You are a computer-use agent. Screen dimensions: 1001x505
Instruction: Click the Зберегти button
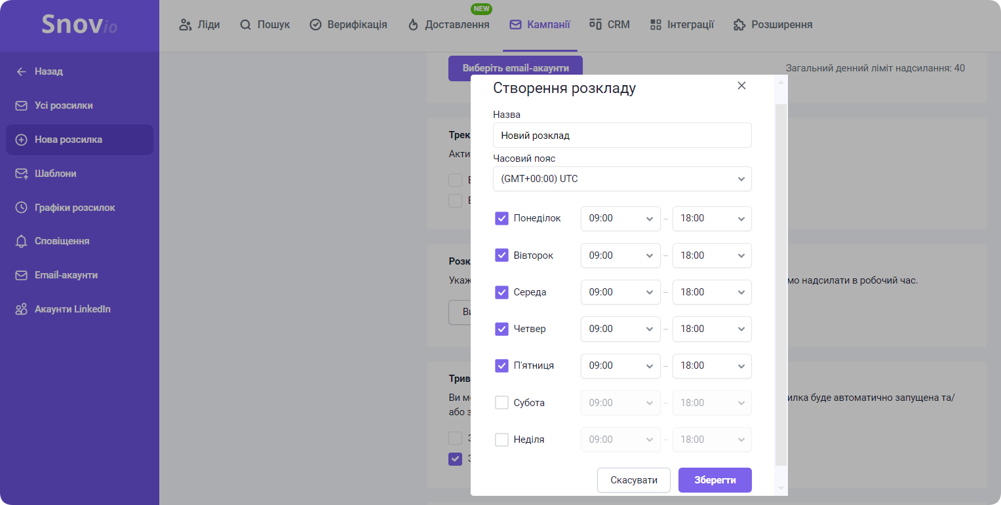[x=715, y=480]
